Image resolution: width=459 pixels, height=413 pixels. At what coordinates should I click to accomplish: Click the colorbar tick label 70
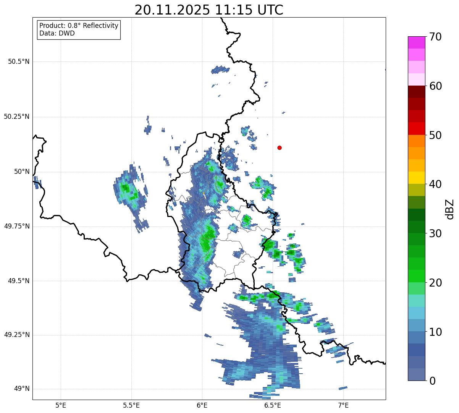435,37
